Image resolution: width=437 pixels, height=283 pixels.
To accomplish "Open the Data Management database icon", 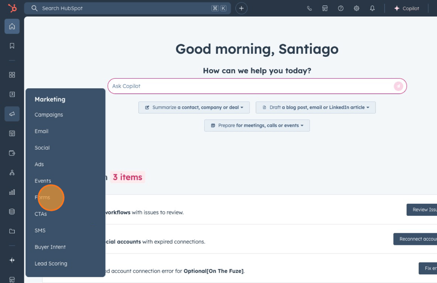I will click(12, 212).
